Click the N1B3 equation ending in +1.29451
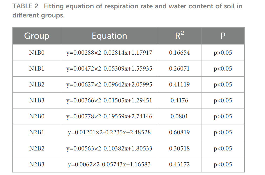The height and width of the screenshot is (175, 265). click(109, 100)
